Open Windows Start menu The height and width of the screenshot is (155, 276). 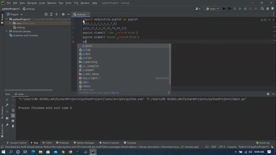[3, 152]
